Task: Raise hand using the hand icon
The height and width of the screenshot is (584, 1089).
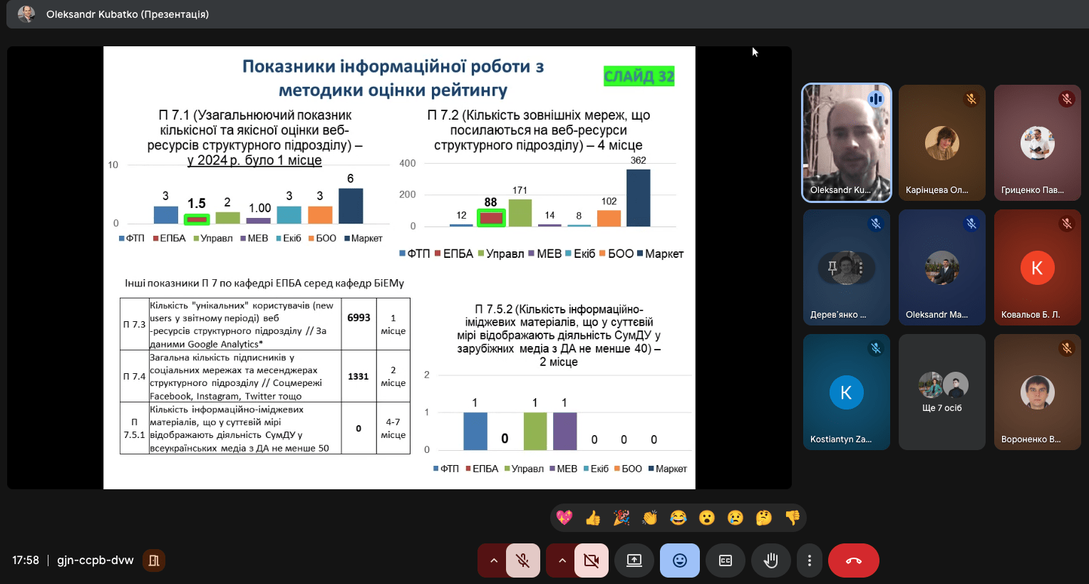Action: point(770,560)
